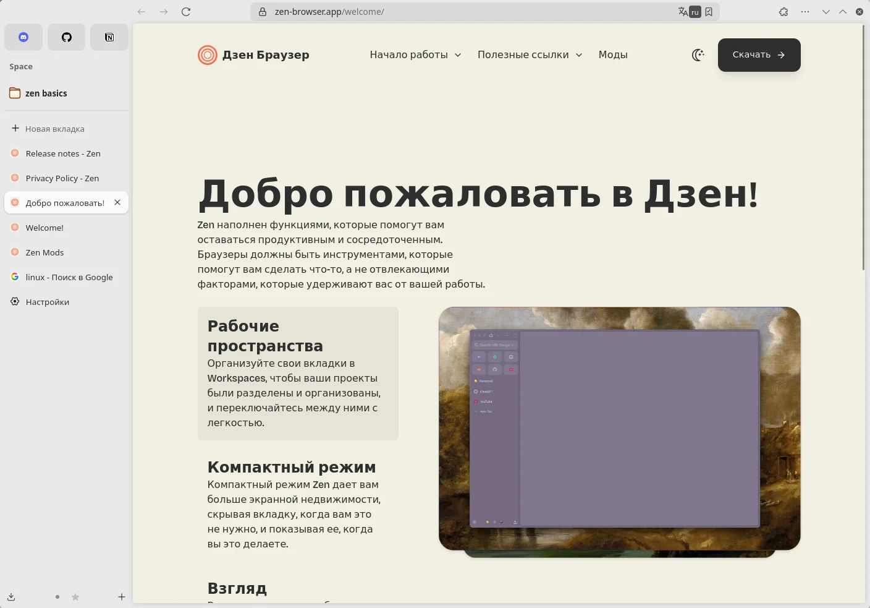Viewport: 870px width, 608px height.
Task: Open the pinned Discord essential tab
Action: [23, 37]
